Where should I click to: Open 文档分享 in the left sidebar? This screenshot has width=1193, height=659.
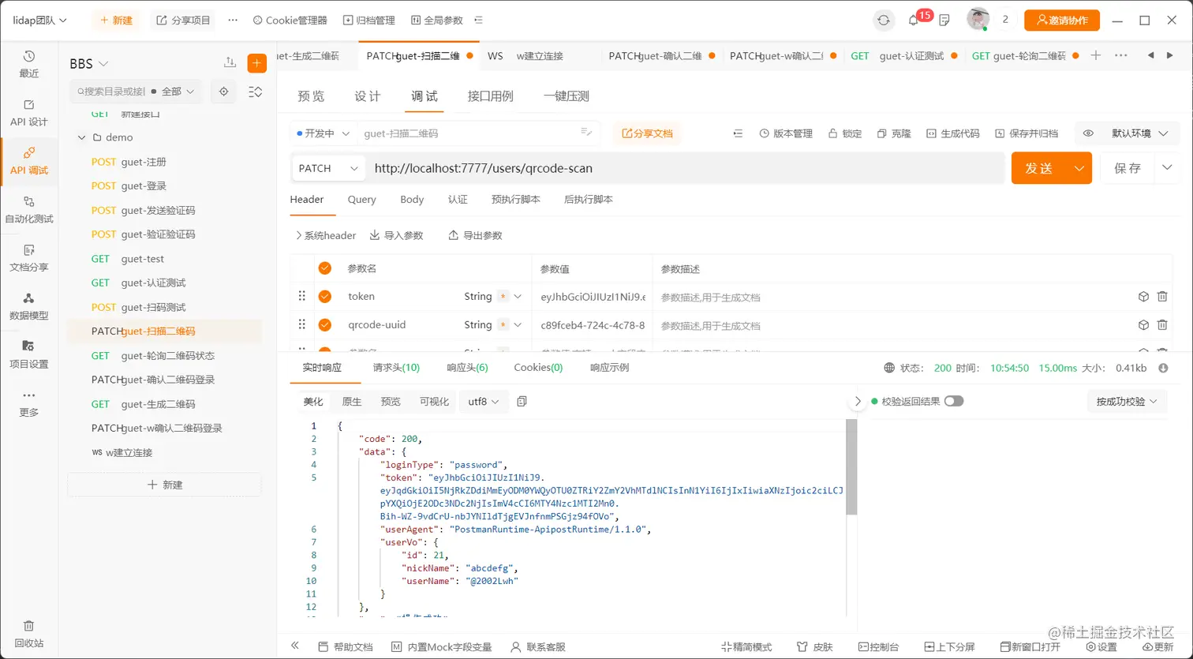29,258
